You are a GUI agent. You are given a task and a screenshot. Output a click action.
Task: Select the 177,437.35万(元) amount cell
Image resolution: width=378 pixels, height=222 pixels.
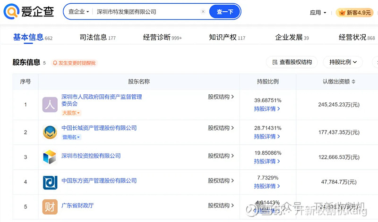point(339,132)
